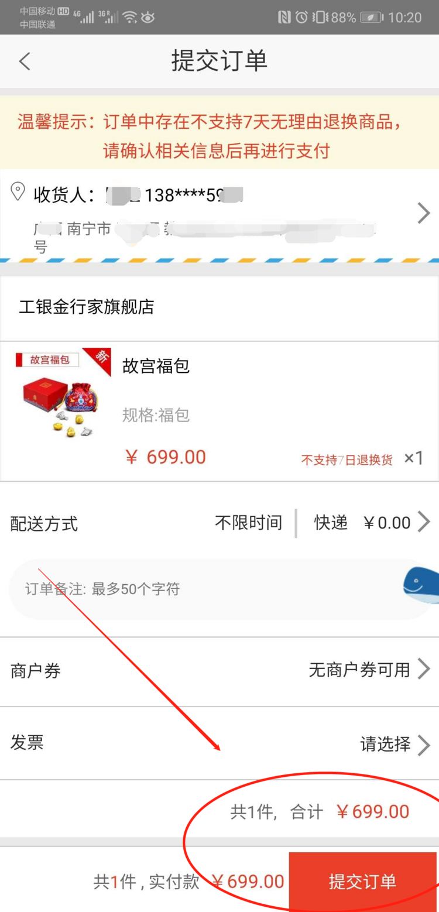The width and height of the screenshot is (439, 912).
Task: Tap the Wi-Fi status icon
Action: point(130,17)
